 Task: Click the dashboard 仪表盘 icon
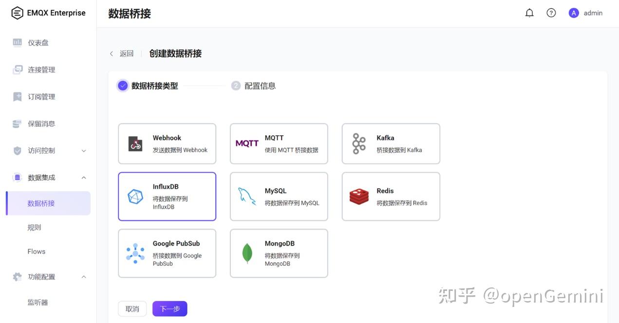click(x=17, y=42)
